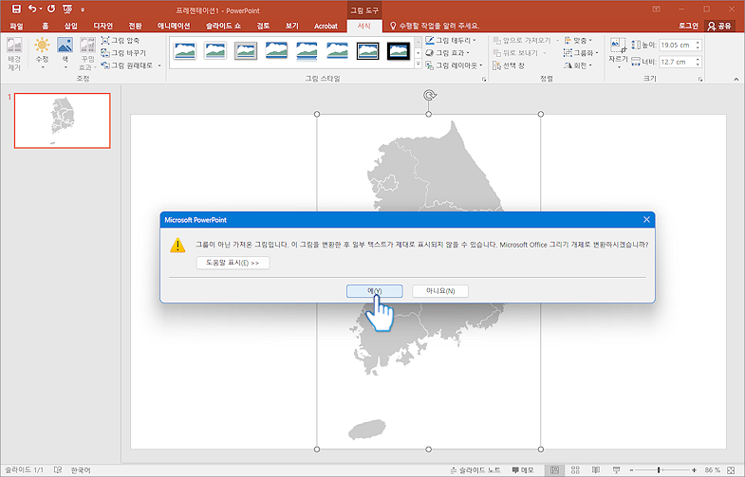Viewport: 745px width, 477px height.
Task: Open the 파일 (File) tab
Action: 17,27
